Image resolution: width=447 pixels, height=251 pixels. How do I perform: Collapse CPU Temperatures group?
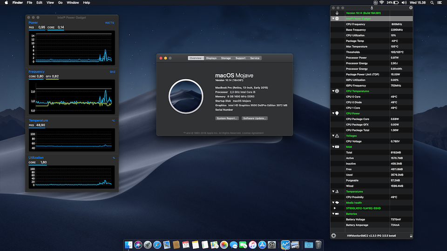click(333, 91)
